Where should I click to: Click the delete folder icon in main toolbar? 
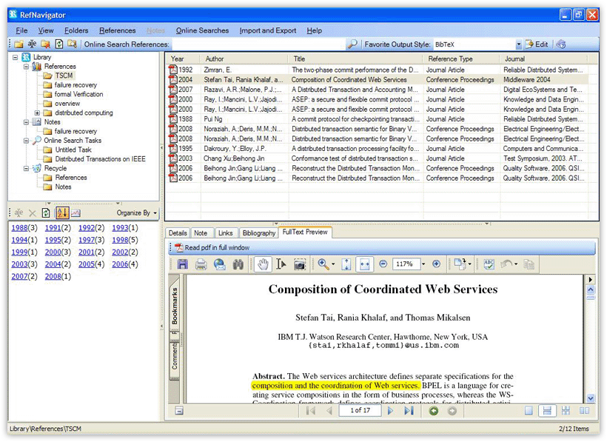pyautogui.click(x=46, y=44)
